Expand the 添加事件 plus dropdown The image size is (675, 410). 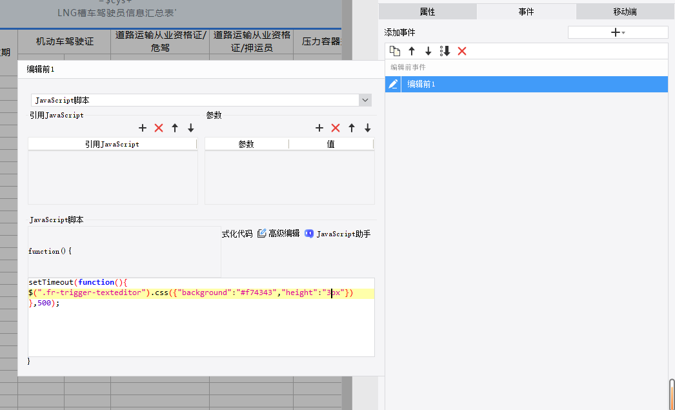point(618,32)
